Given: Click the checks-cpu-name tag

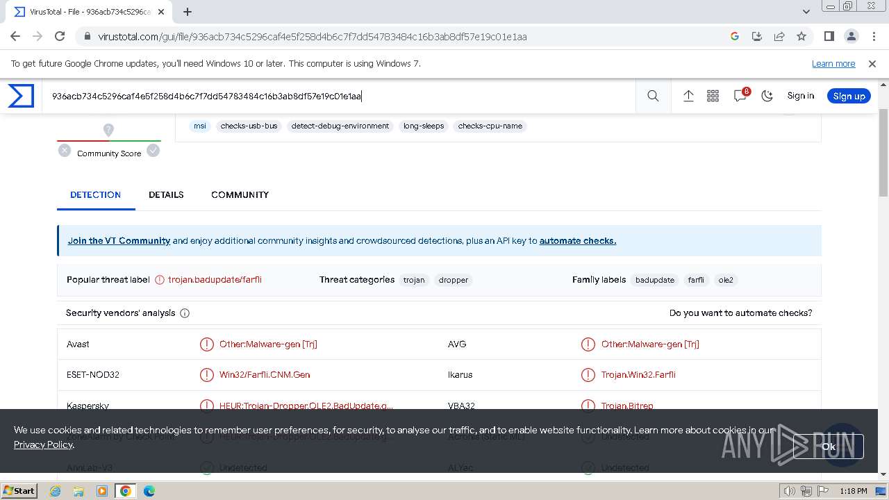Looking at the screenshot, I should tap(490, 126).
